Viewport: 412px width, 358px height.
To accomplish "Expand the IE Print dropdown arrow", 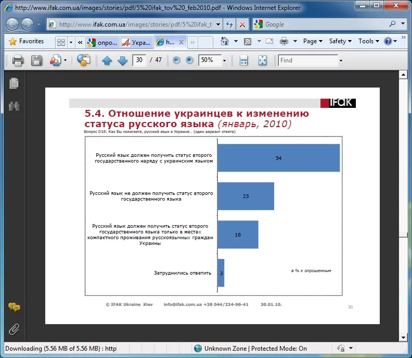I will point(295,41).
